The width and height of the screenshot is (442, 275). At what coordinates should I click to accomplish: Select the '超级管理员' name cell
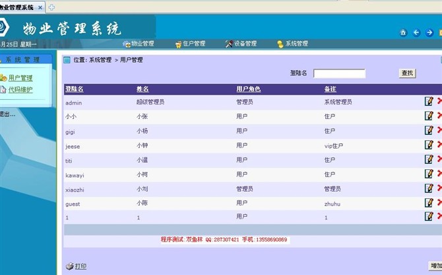pos(150,102)
